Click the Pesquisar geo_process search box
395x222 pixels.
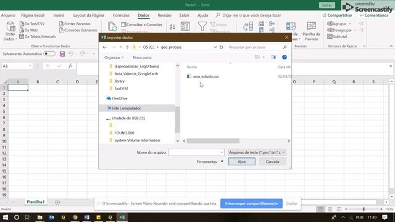tap(257, 47)
